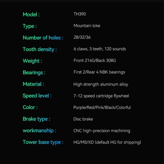Click the "Number of holes :" label
Screen dimensions: 164x164
pos(43,38)
